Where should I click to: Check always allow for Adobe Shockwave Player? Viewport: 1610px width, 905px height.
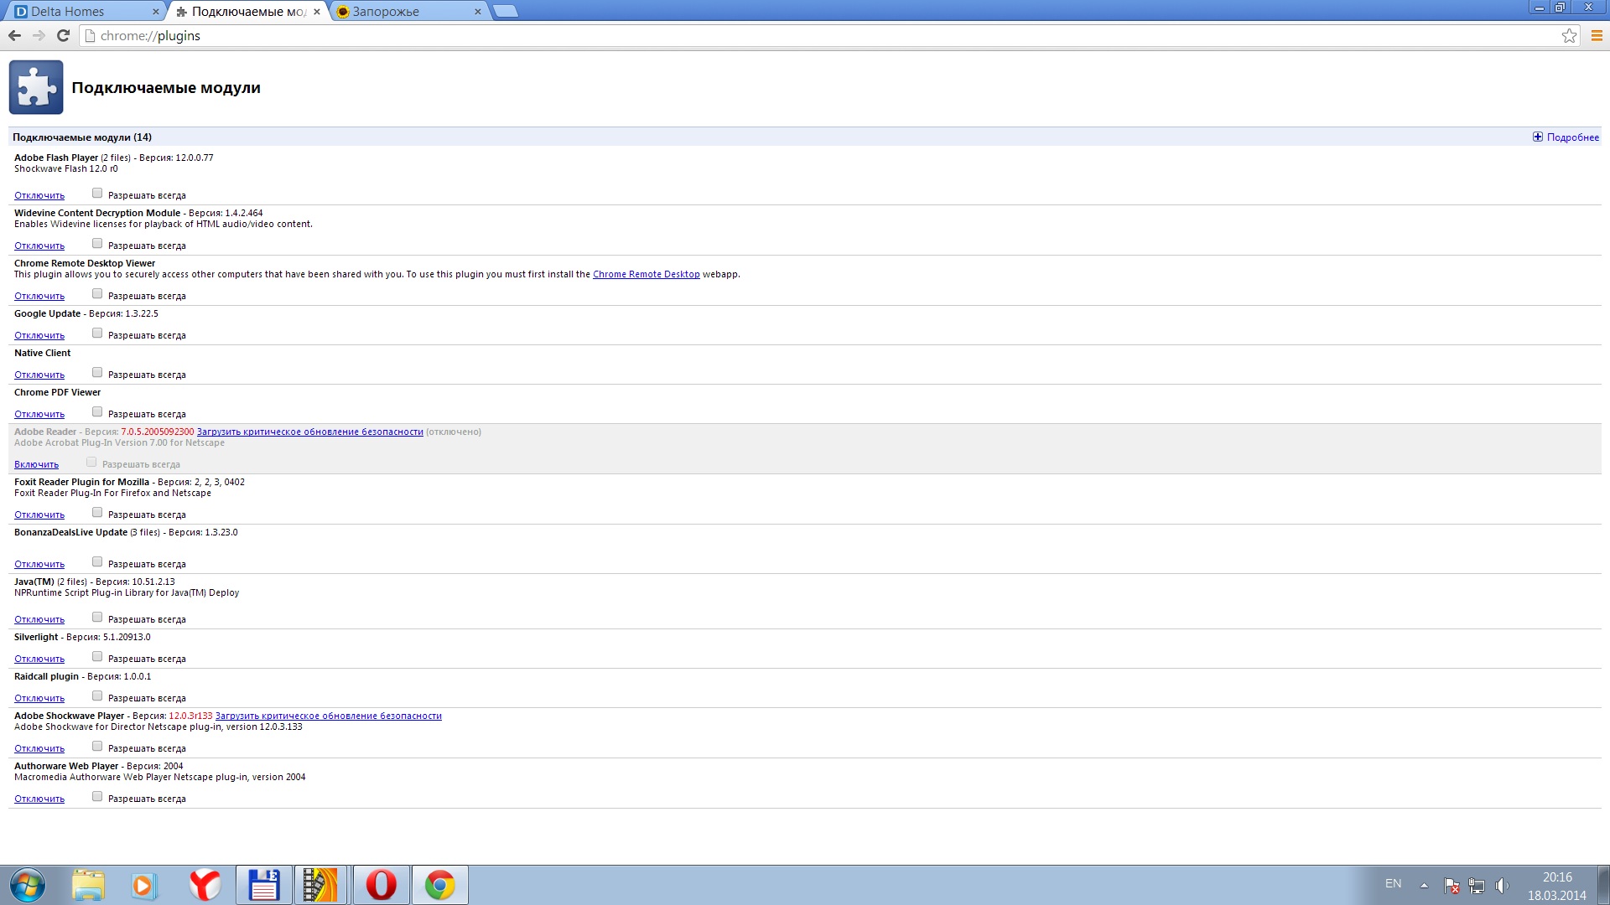pyautogui.click(x=97, y=747)
